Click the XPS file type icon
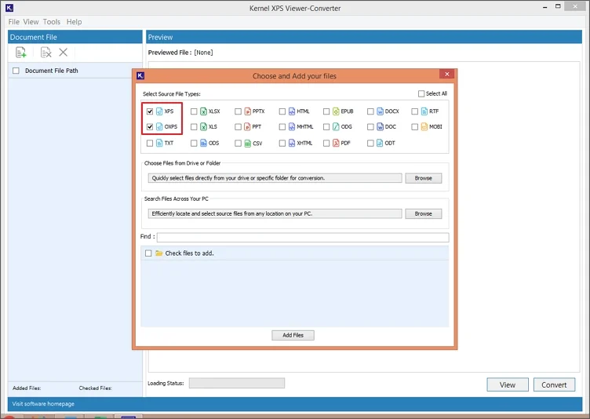590x419 pixels. click(159, 111)
